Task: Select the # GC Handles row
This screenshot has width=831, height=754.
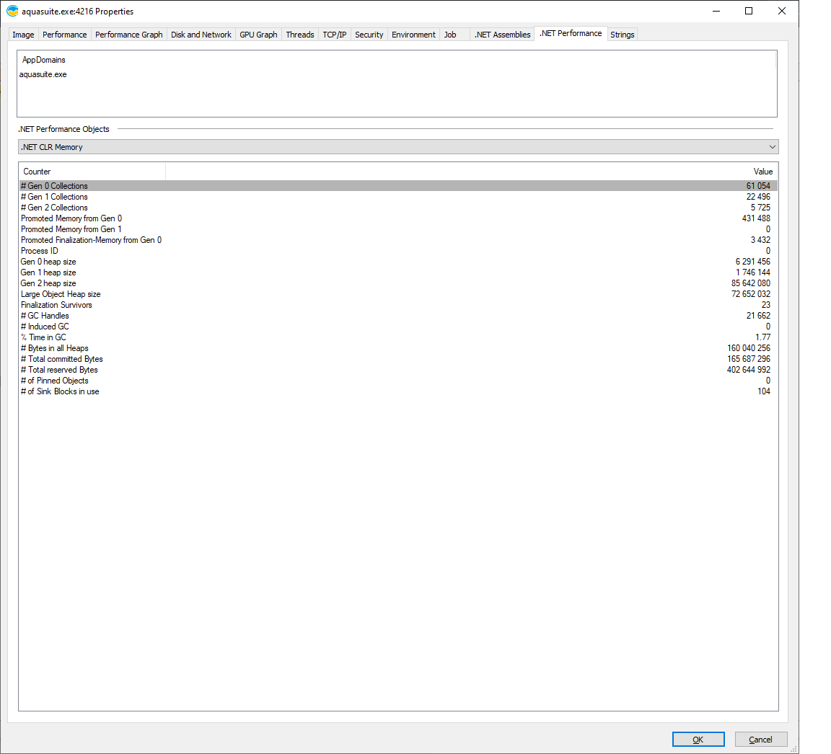Action: point(398,316)
